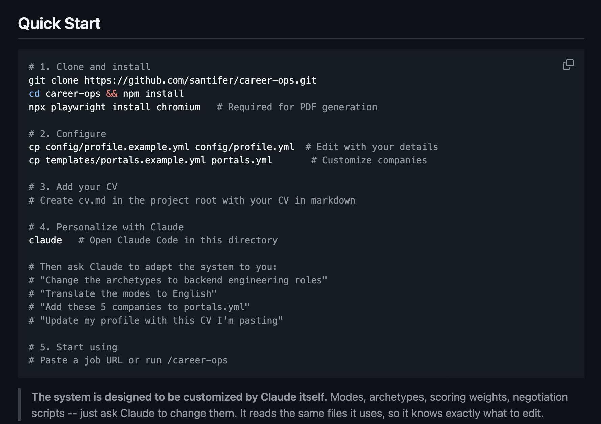Click the npx playwright install chromium command
Image resolution: width=601 pixels, height=424 pixels.
114,107
